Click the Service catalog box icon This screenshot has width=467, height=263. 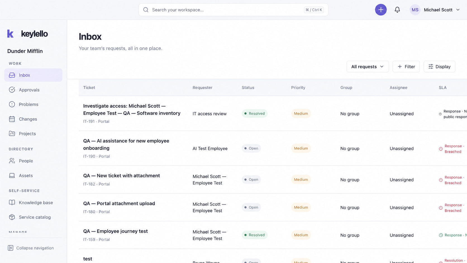(12, 217)
